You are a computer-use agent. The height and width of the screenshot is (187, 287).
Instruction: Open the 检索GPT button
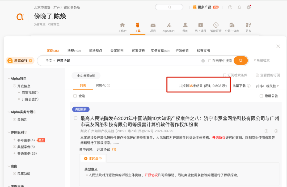(20, 61)
